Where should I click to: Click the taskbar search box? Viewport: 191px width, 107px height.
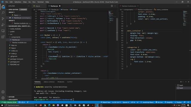(x=19, y=105)
